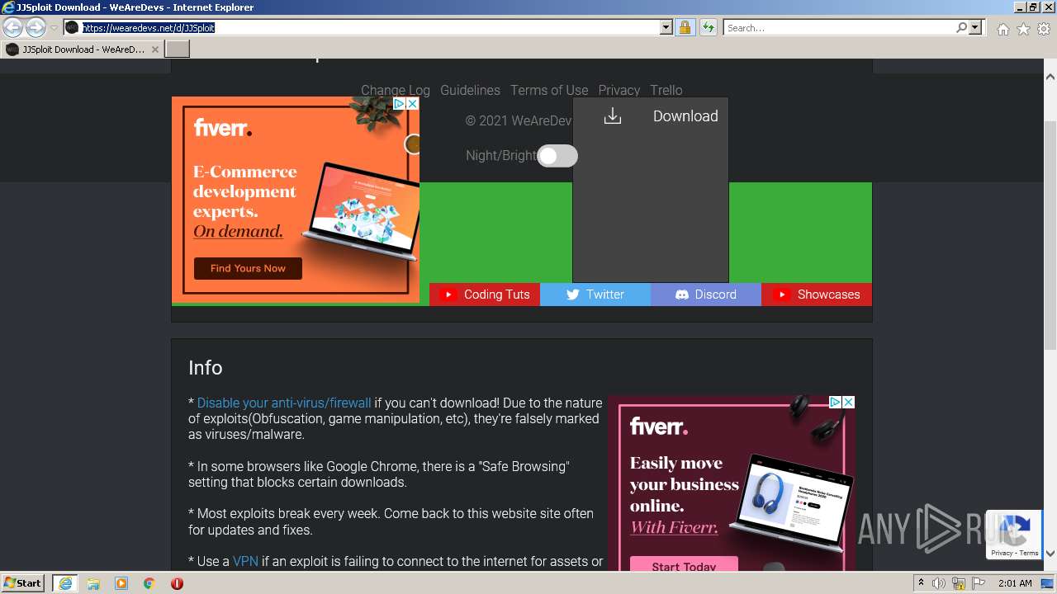The image size is (1057, 594).
Task: Open the Home page icon
Action: [1002, 29]
